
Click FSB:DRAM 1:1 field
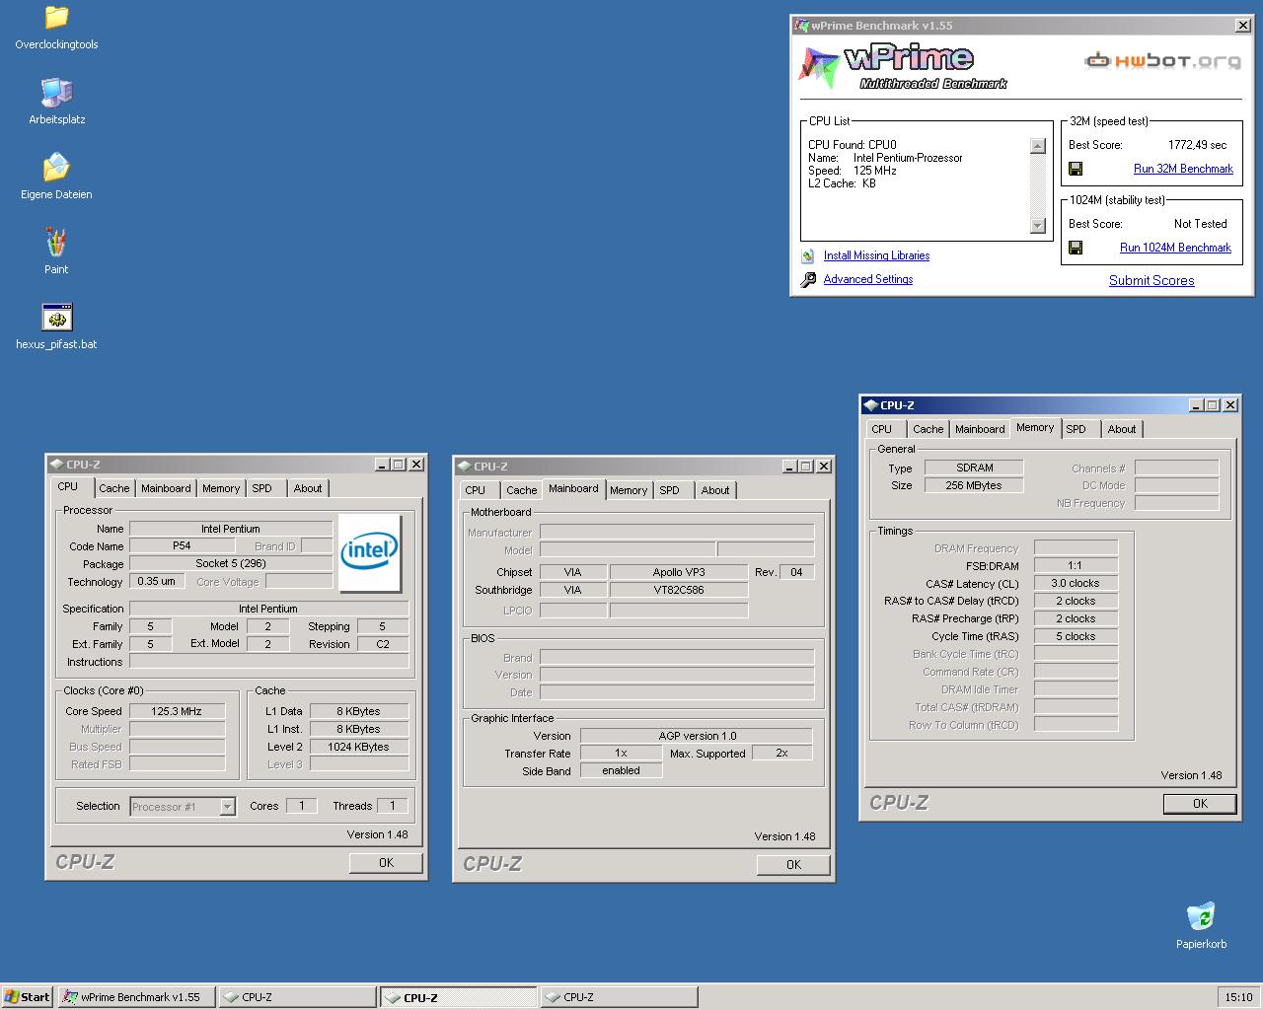(x=1076, y=565)
